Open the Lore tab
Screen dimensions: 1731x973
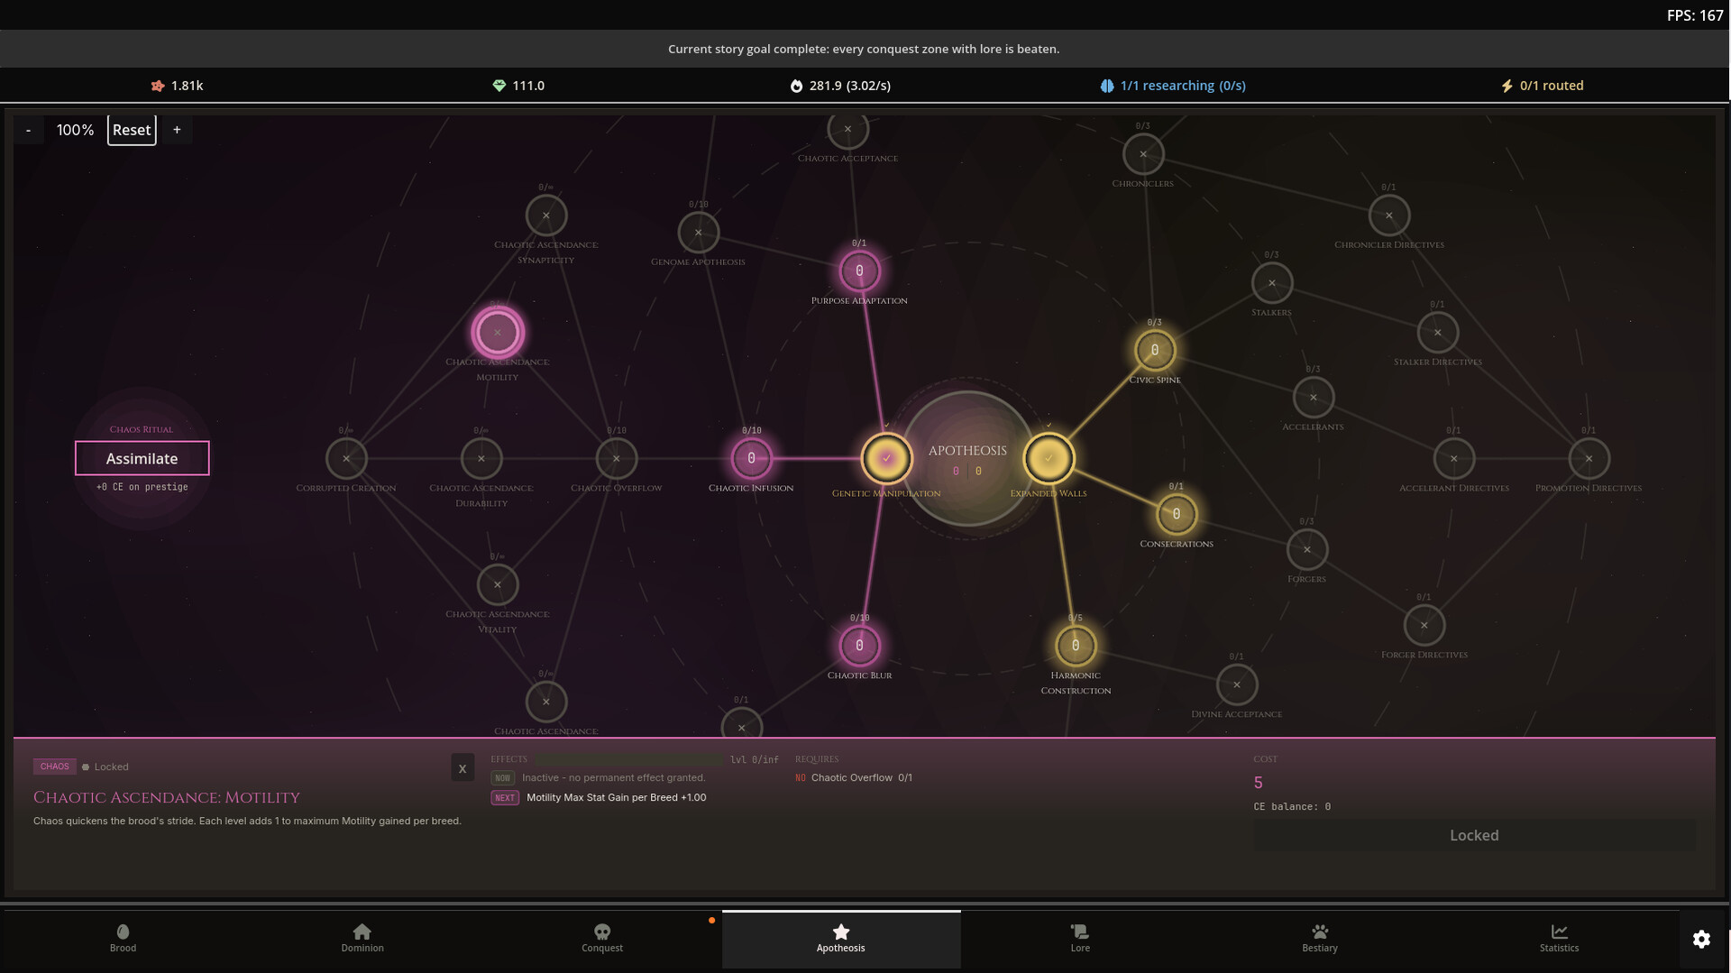(x=1080, y=939)
